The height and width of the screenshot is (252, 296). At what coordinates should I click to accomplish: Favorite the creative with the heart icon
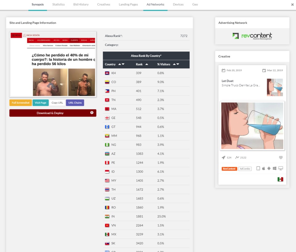point(281,157)
